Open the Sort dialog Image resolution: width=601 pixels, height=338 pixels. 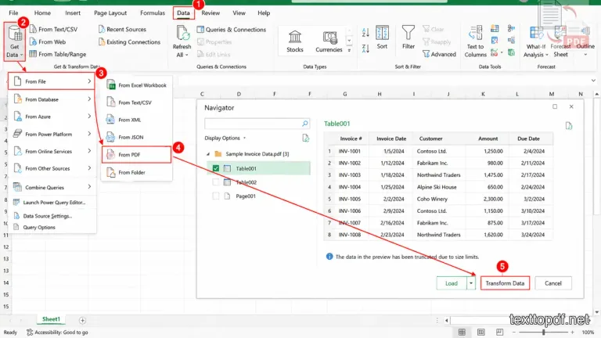click(382, 38)
